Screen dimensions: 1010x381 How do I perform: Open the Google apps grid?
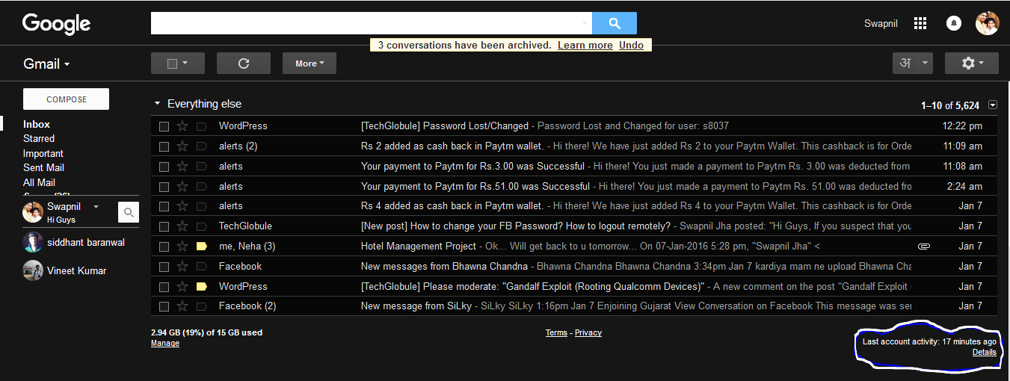click(920, 23)
